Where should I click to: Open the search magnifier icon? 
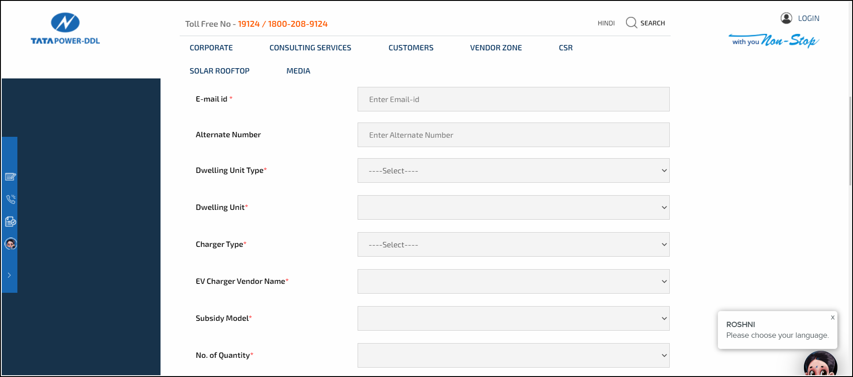tap(631, 23)
